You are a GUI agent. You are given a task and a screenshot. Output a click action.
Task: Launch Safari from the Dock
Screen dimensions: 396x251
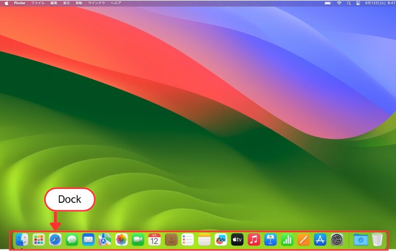55,240
